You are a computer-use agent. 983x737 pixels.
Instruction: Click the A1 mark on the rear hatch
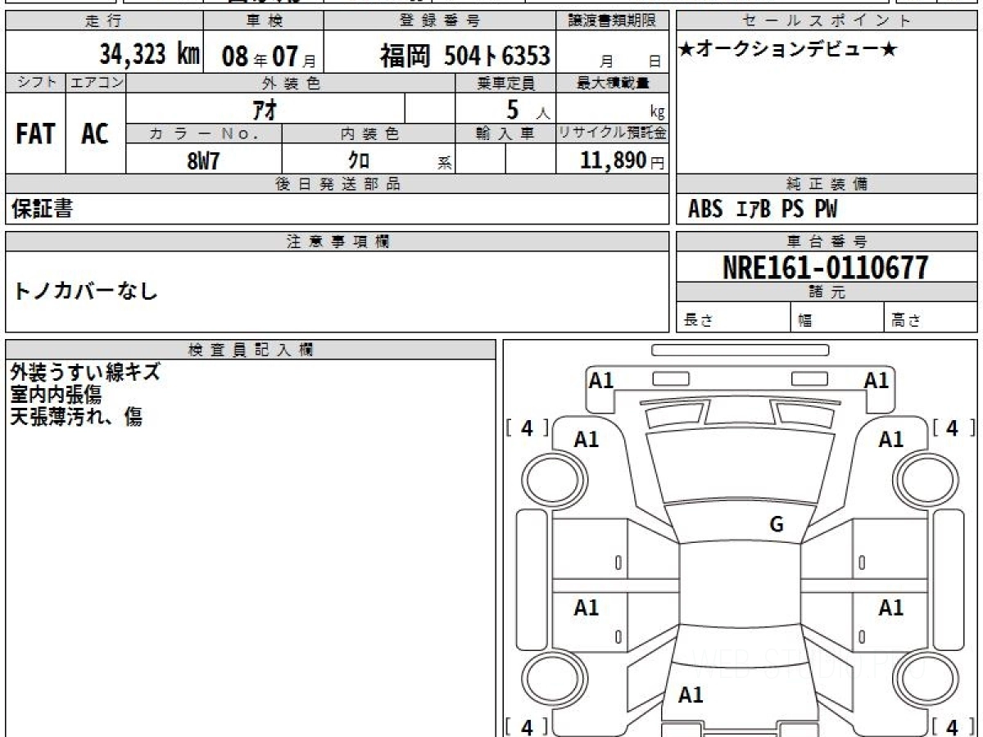click(x=691, y=695)
